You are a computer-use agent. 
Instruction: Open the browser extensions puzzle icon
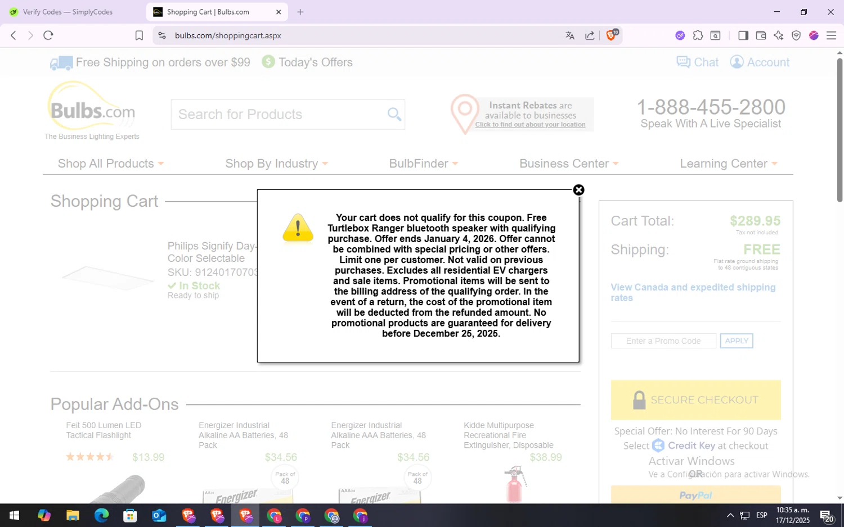coord(698,35)
